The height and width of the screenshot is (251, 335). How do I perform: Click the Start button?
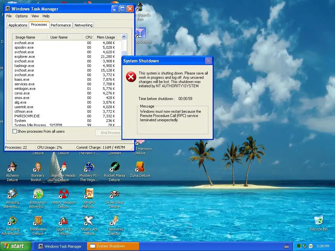click(x=15, y=246)
